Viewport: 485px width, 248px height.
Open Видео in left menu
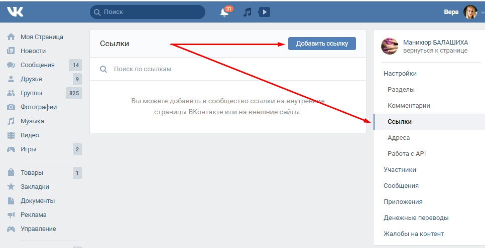(30, 135)
